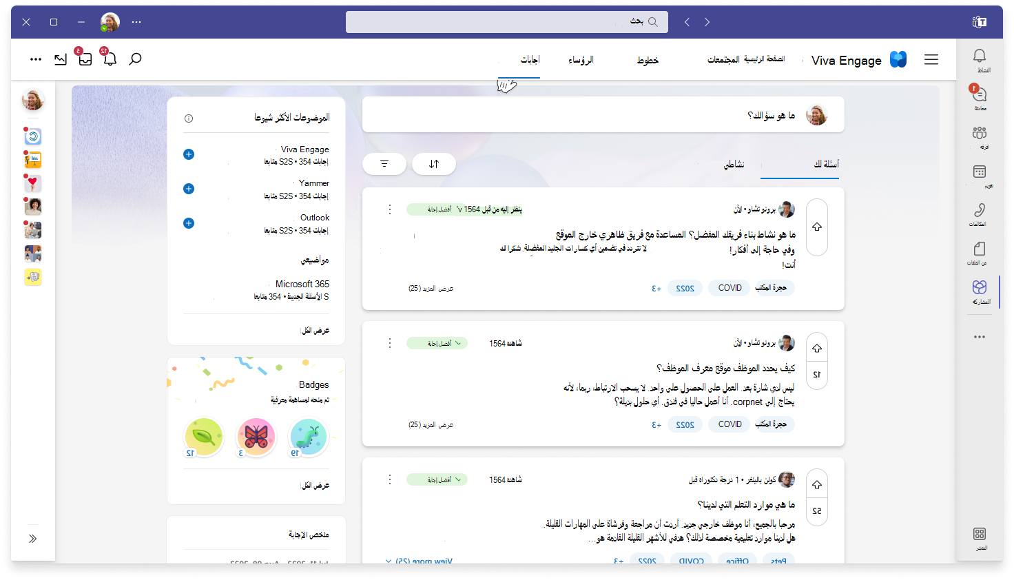Switch to the خطوط tab
Screen dimensions: 1014x580
pos(648,60)
